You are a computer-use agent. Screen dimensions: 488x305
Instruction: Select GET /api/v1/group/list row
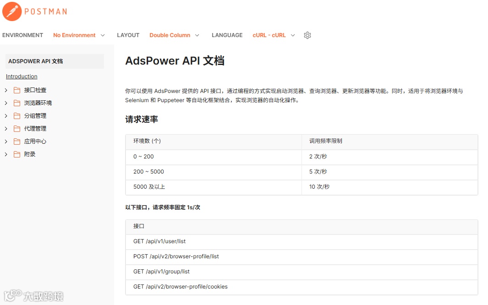point(302,272)
